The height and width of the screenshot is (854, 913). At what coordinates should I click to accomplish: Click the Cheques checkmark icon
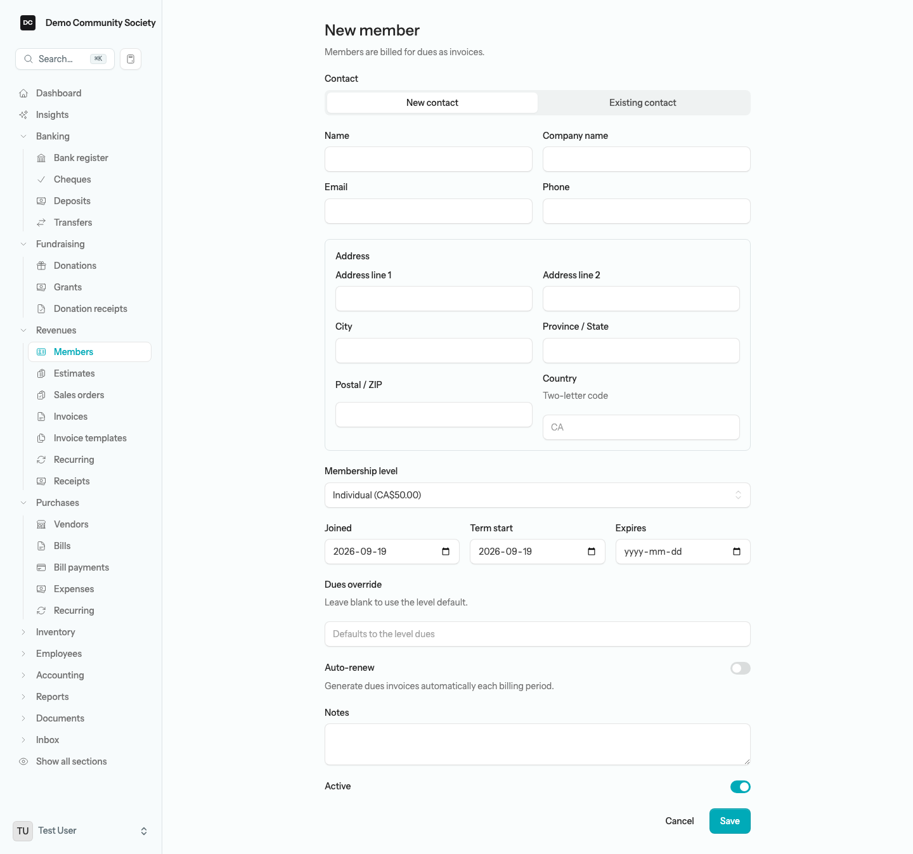pyautogui.click(x=41, y=179)
